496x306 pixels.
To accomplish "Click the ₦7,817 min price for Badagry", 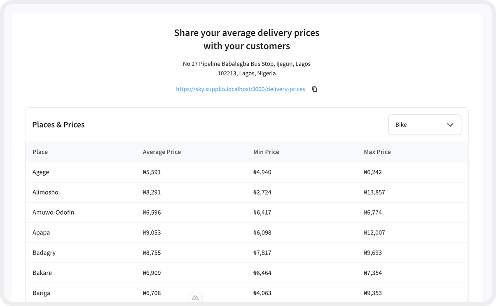I will (x=262, y=253).
